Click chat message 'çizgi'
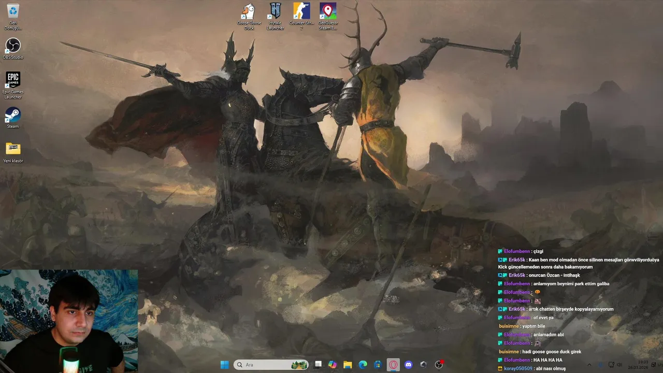The height and width of the screenshot is (373, 663). pyautogui.click(x=538, y=251)
